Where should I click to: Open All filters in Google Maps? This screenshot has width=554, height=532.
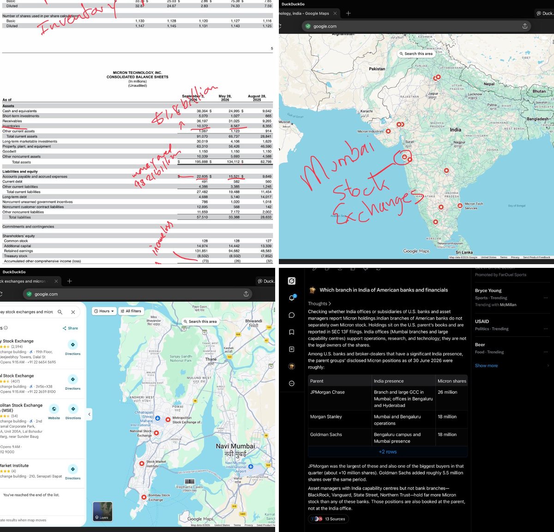pos(131,311)
